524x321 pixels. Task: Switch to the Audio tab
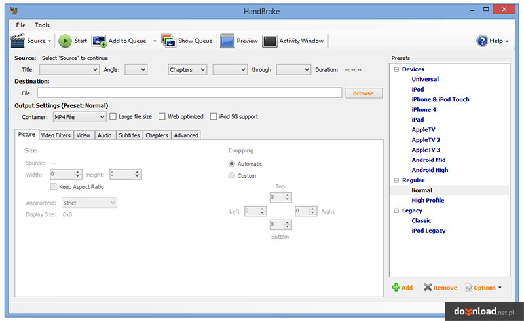[105, 135]
